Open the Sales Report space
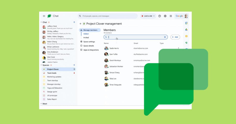 pos(58,99)
